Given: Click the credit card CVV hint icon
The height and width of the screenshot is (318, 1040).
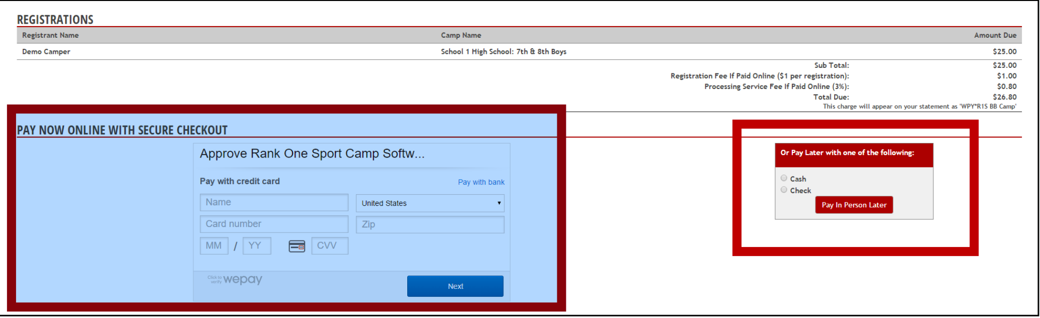Looking at the screenshot, I should pos(297,246).
